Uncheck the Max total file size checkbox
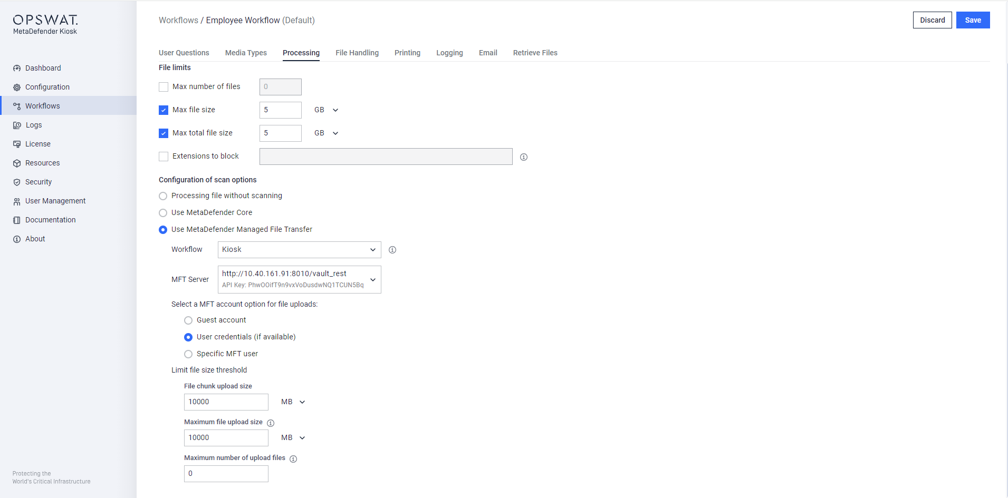 pos(164,133)
